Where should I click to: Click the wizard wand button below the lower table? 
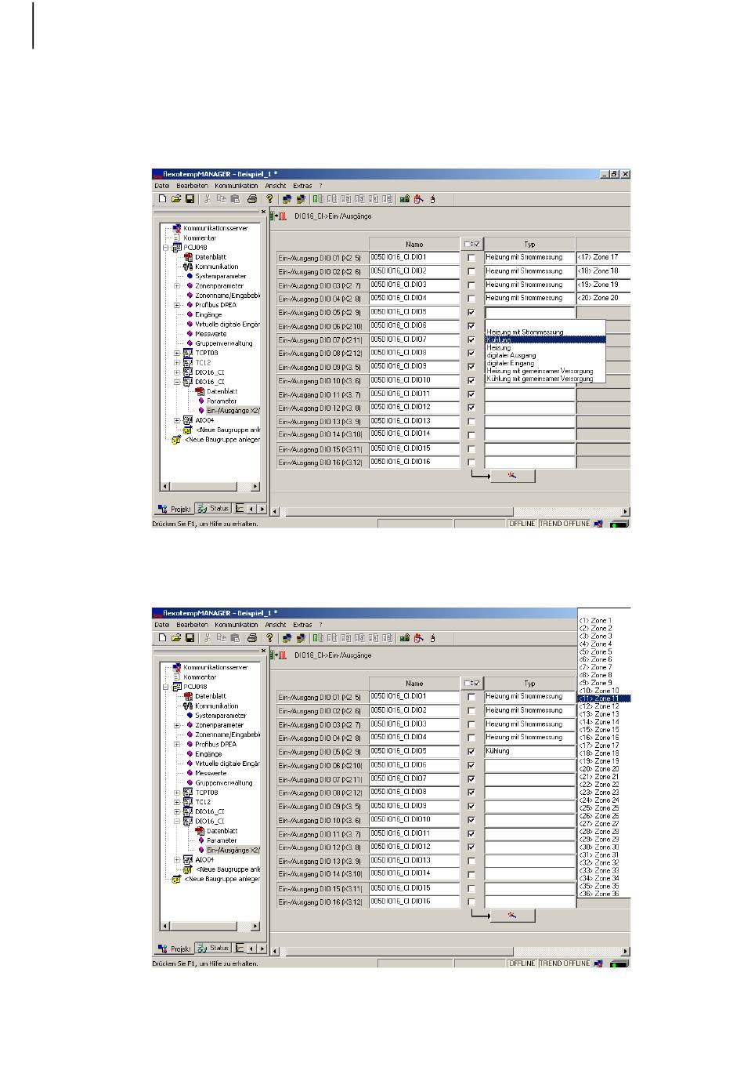pos(512,916)
